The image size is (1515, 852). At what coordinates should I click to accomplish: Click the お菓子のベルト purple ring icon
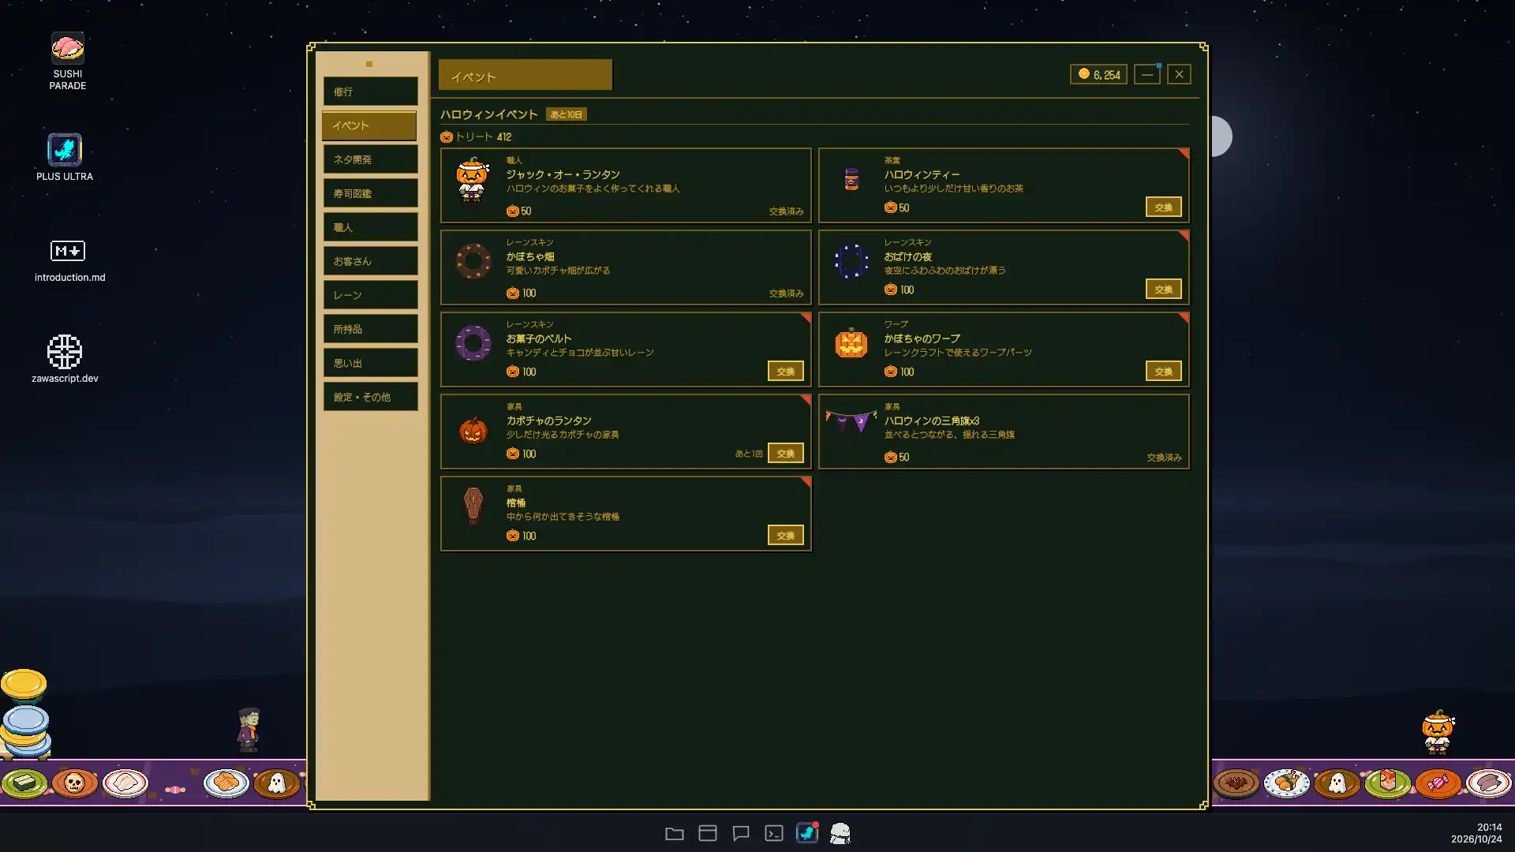point(473,343)
